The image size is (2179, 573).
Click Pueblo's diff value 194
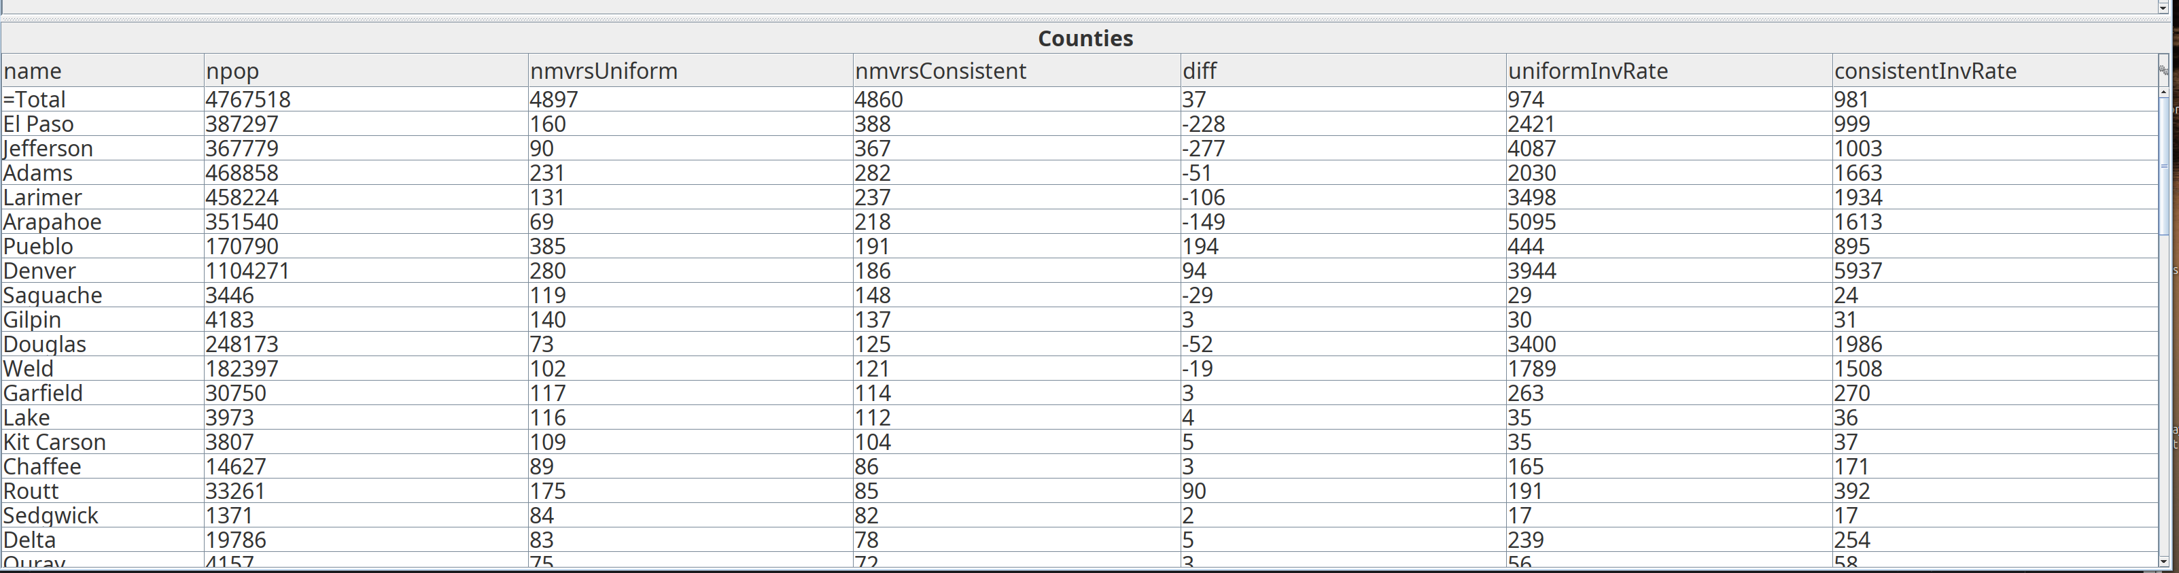[x=1342, y=247]
